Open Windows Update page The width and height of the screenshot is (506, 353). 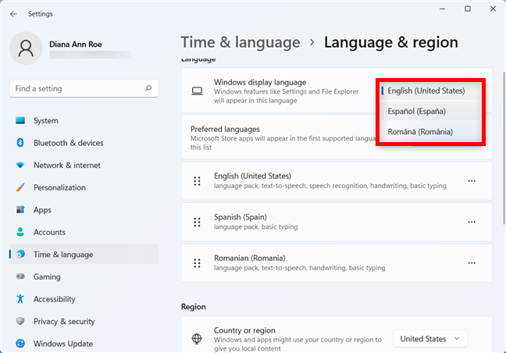(x=62, y=344)
